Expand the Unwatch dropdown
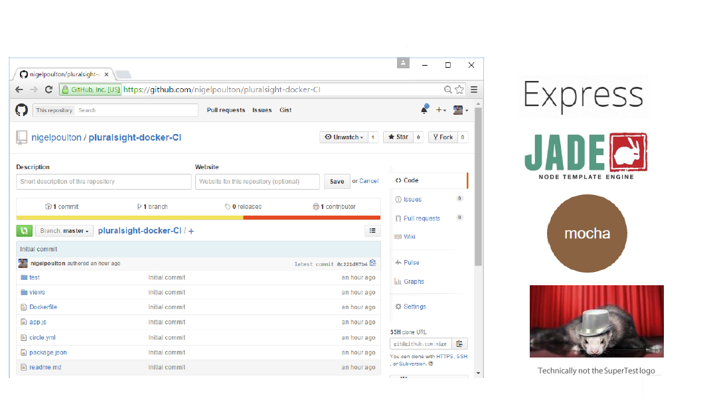Image resolution: width=709 pixels, height=398 pixels. coord(343,137)
